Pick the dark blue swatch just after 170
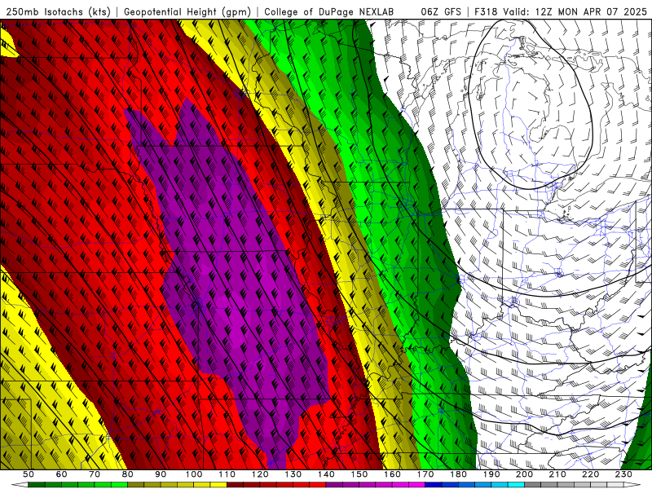The width and height of the screenshot is (652, 489). [x=434, y=485]
